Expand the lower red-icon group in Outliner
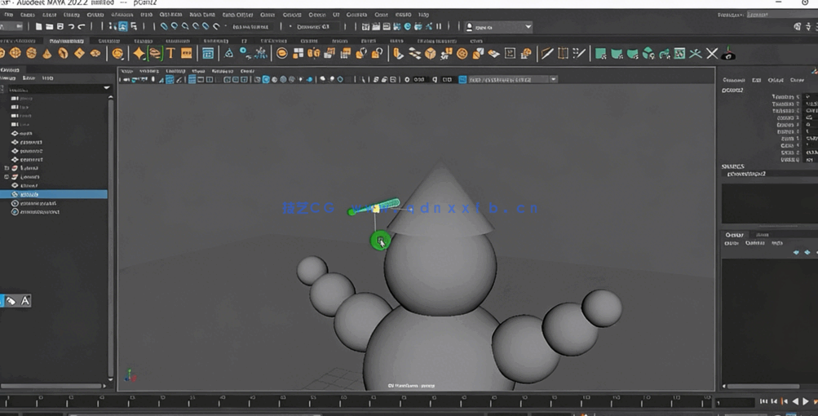The image size is (818, 416). coord(7,177)
